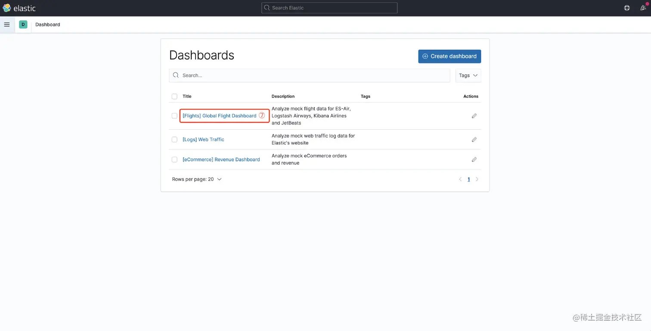Tick the Flights Global Flight Dashboard checkbox
The image size is (651, 331).
click(x=174, y=116)
